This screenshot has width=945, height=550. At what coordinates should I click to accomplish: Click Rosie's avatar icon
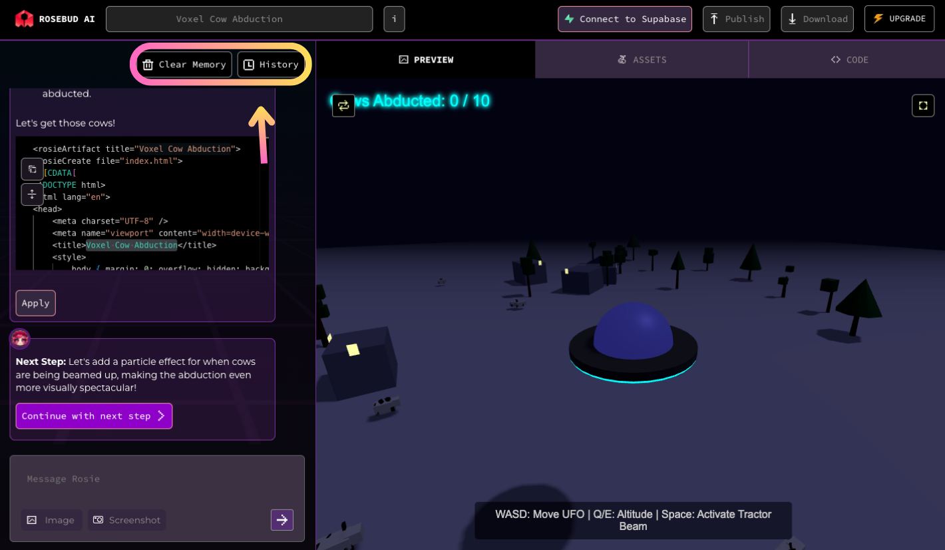(20, 338)
